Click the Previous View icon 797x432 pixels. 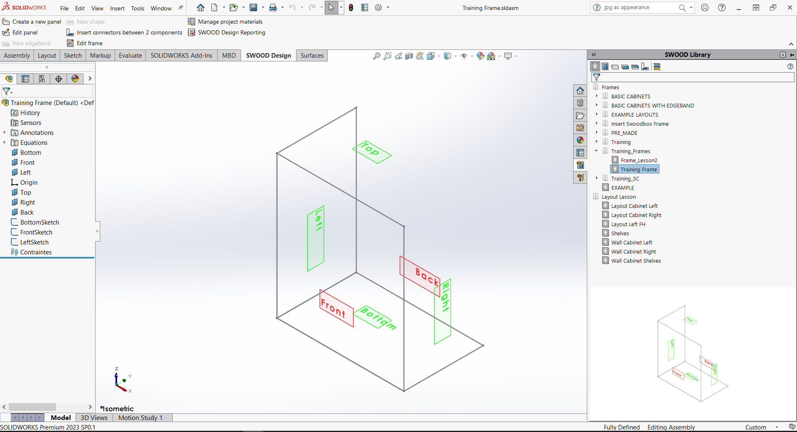(x=398, y=56)
